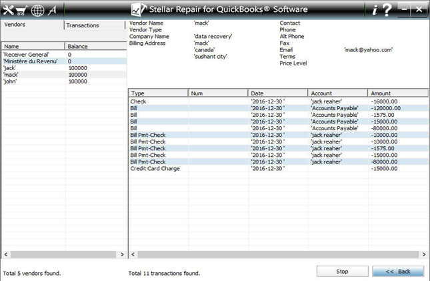
Task: Click the Bill Pmt-Check amount -80000.00
Action: pos(384,162)
